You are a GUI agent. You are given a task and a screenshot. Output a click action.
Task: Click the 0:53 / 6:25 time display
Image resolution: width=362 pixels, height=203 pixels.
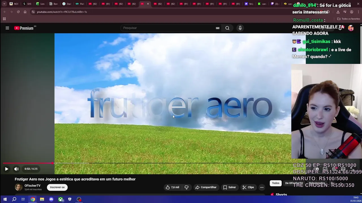[31, 169]
